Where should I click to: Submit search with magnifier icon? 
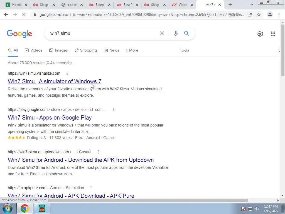(186, 33)
